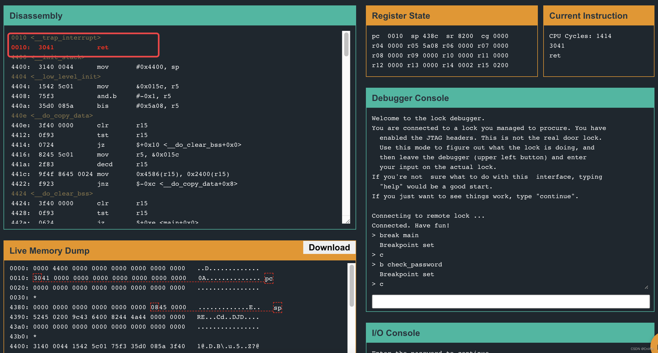This screenshot has height=353, width=658.
Task: Select the '440e: 3f40 0000 clr r15' line
Action: 79,125
